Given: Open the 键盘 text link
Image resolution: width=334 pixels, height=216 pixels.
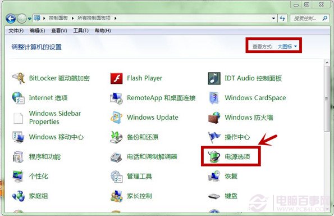Looking at the screenshot, I should tap(231, 196).
